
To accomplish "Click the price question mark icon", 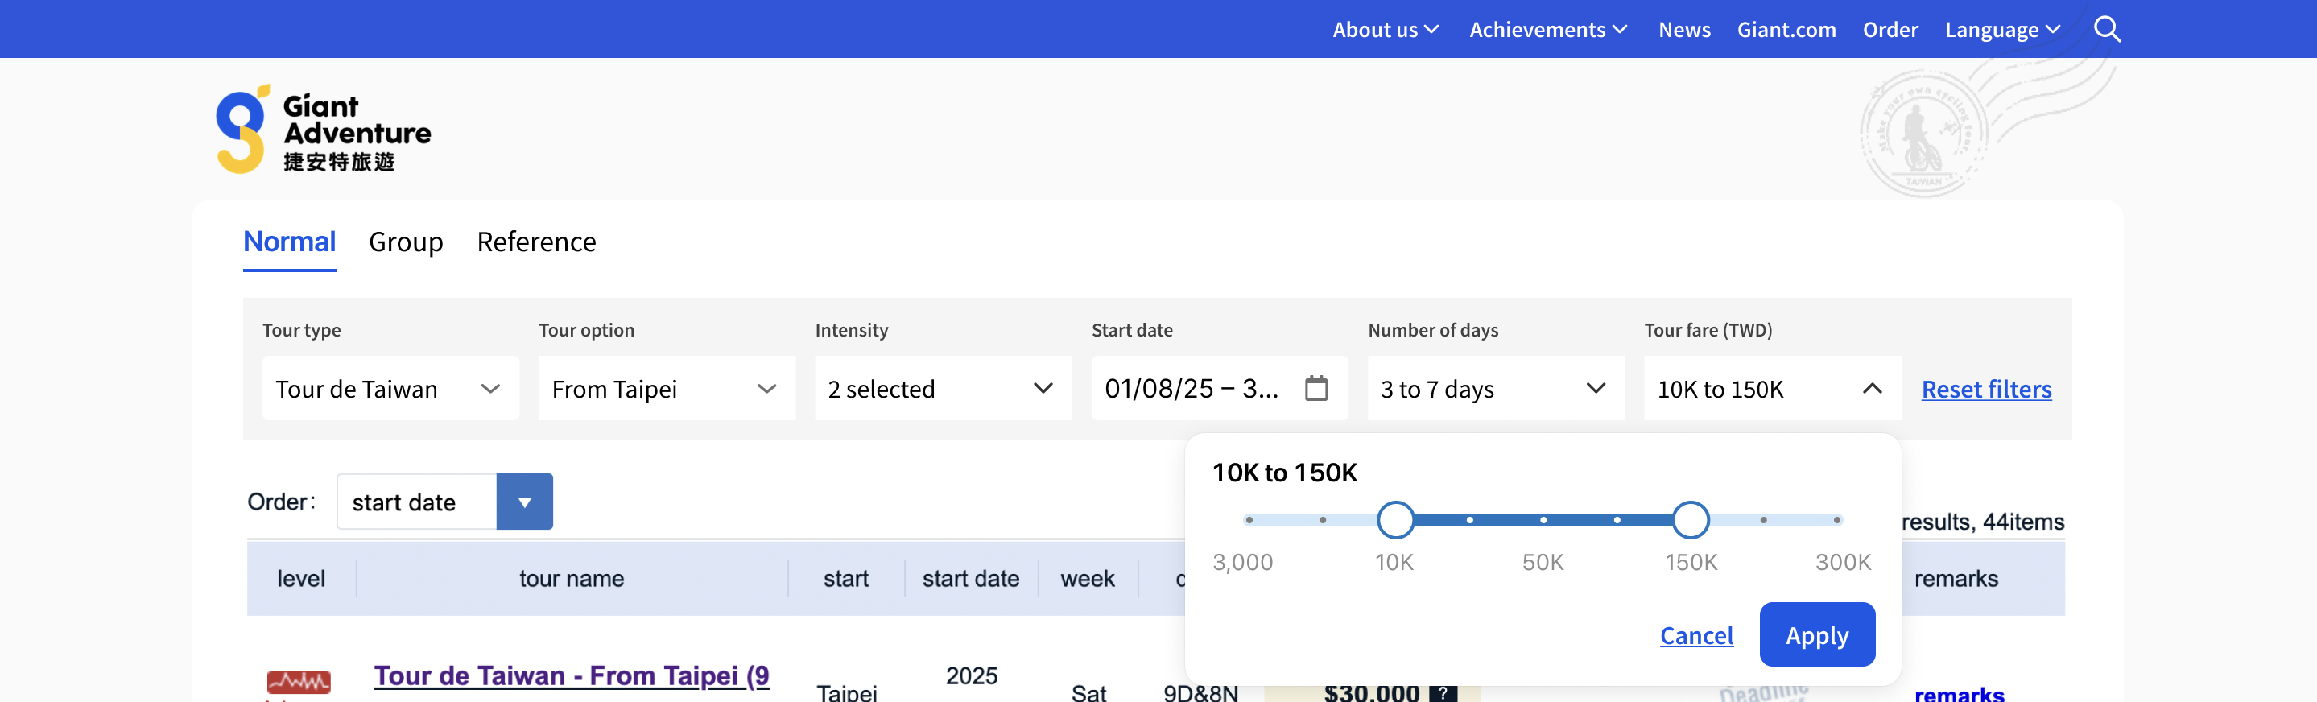I will (x=1443, y=692).
